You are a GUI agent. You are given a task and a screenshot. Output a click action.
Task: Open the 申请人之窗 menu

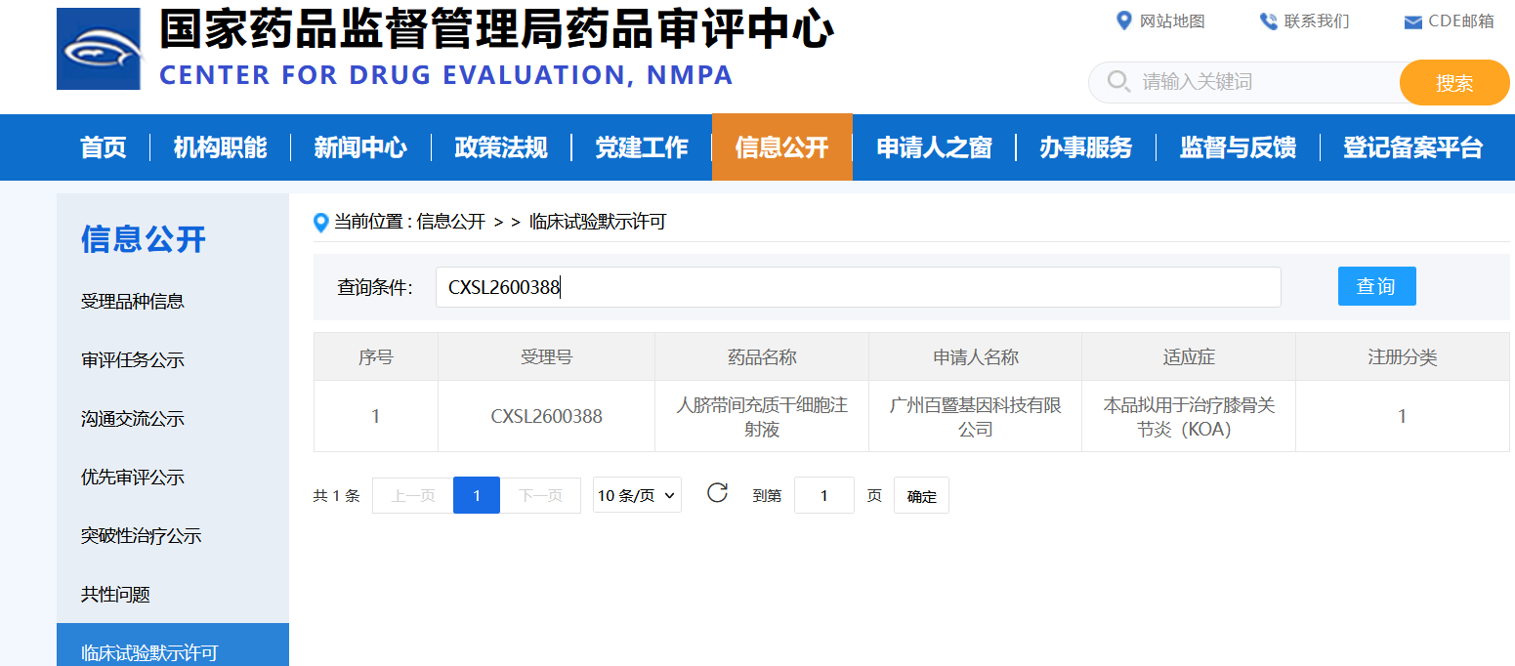[x=935, y=147]
